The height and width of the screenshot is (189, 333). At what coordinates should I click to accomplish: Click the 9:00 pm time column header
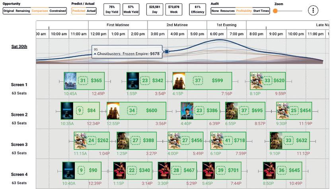(x=276, y=34)
